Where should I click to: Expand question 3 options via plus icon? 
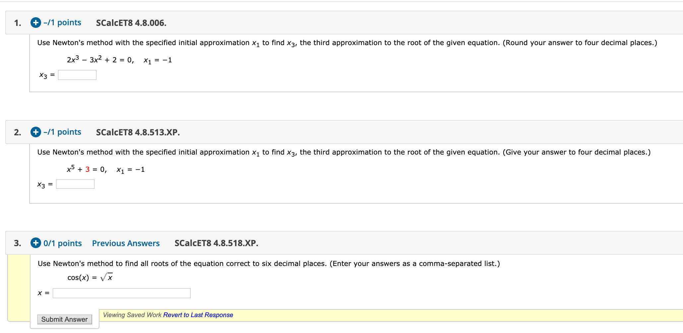(36, 243)
